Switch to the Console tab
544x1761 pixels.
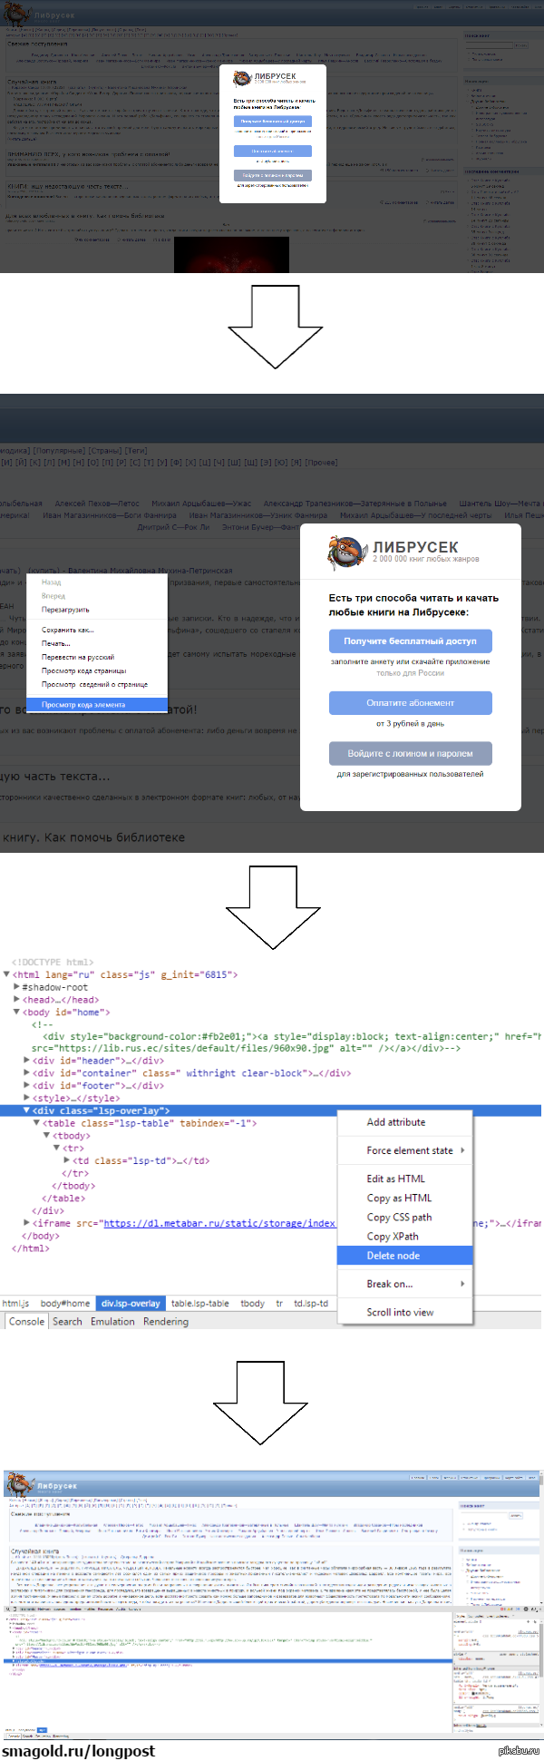point(26,1322)
